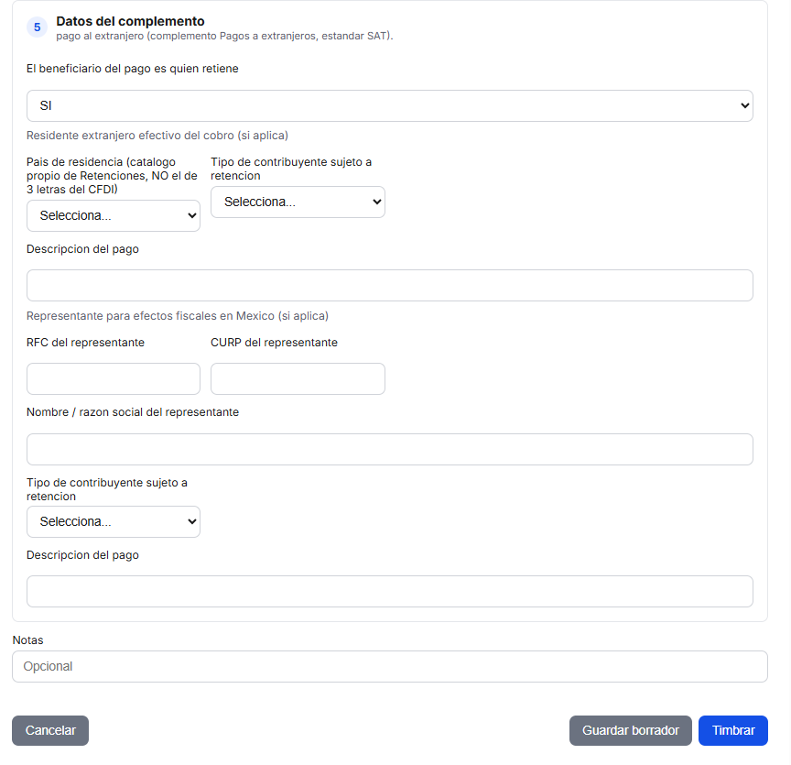Screen dimensions: 791x765
Task: Click the 'El beneficiario del pago es quien retiene' label
Action: 132,69
